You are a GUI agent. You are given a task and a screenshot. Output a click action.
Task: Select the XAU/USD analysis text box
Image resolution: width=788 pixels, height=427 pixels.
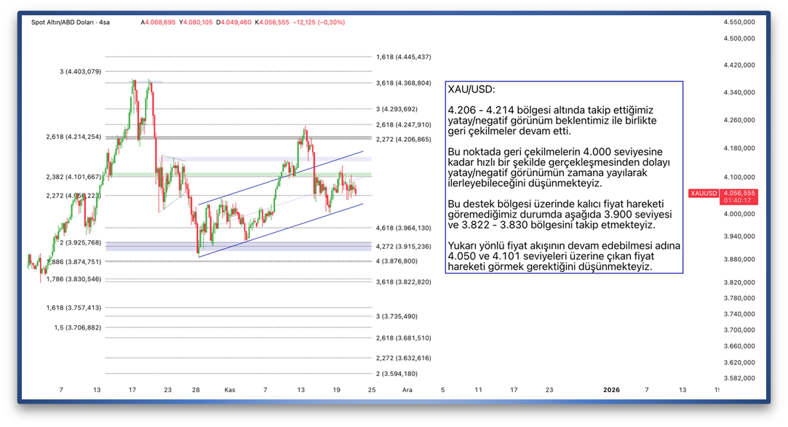click(x=564, y=177)
